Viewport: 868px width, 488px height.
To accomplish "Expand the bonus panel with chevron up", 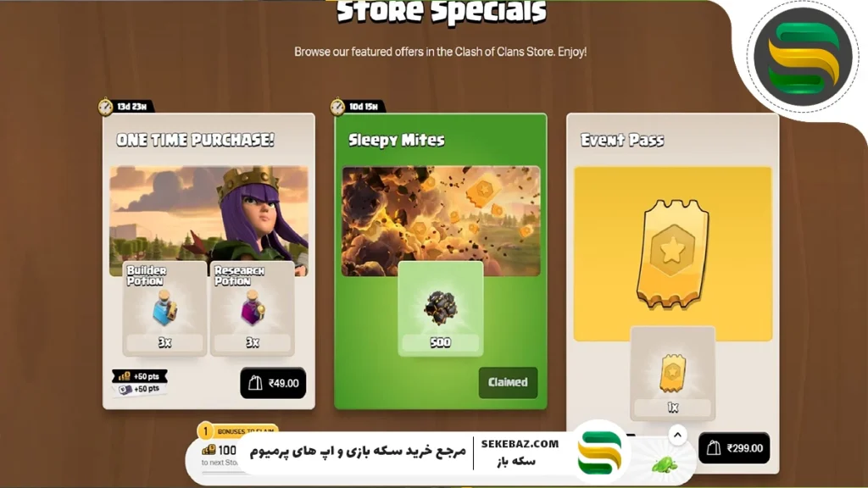I will pos(677,435).
